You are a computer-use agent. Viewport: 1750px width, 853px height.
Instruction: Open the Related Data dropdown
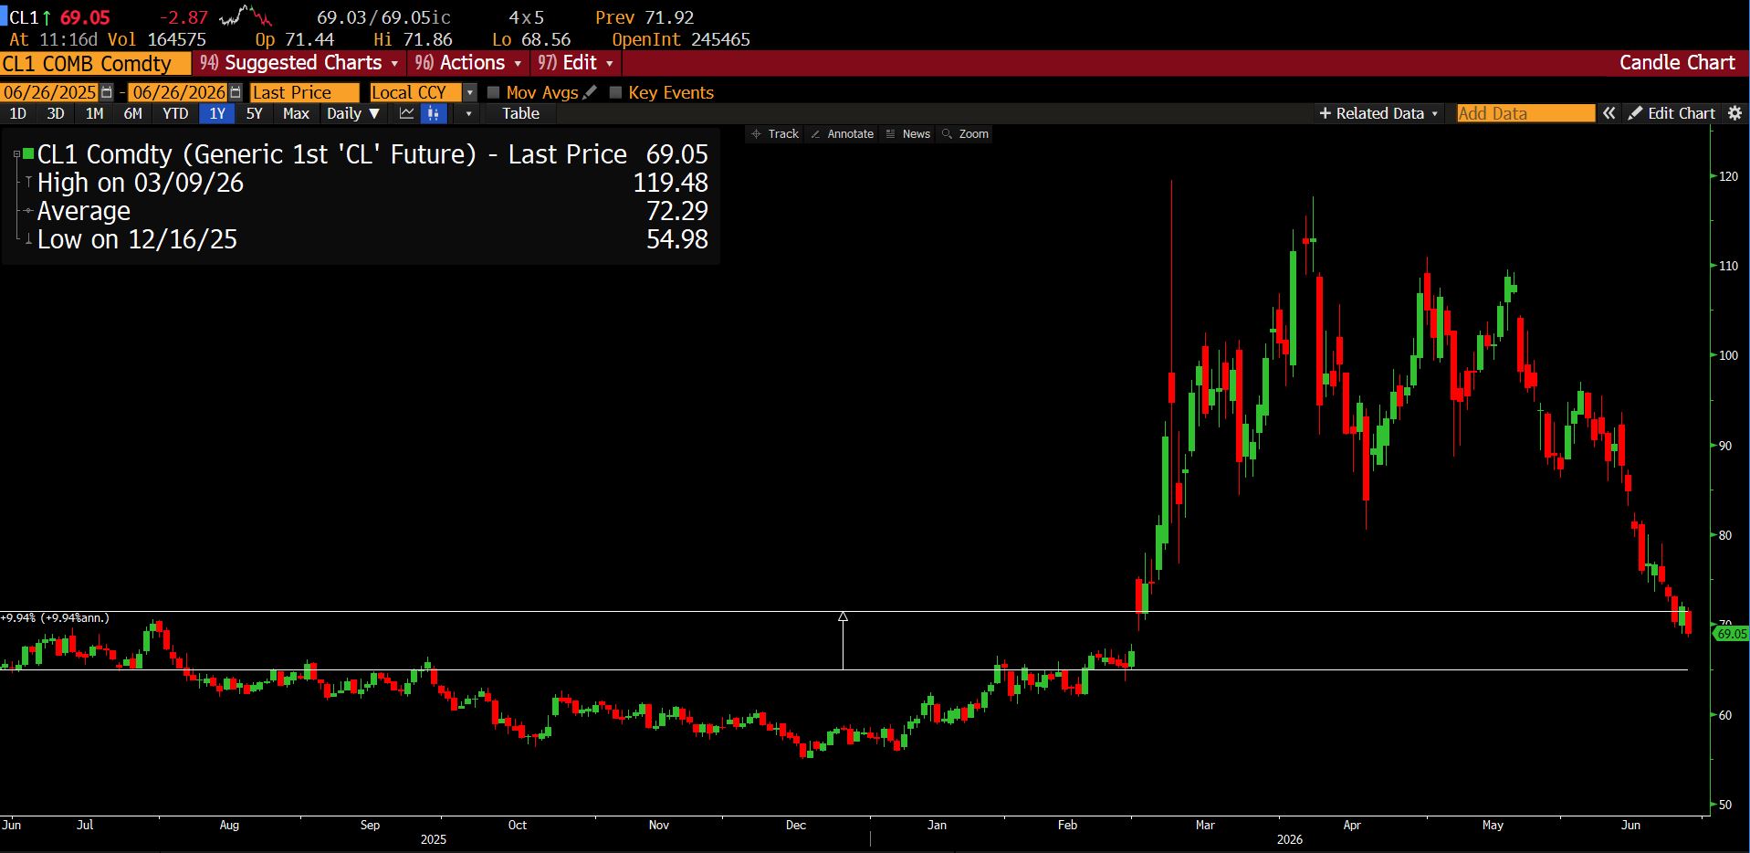[1378, 113]
